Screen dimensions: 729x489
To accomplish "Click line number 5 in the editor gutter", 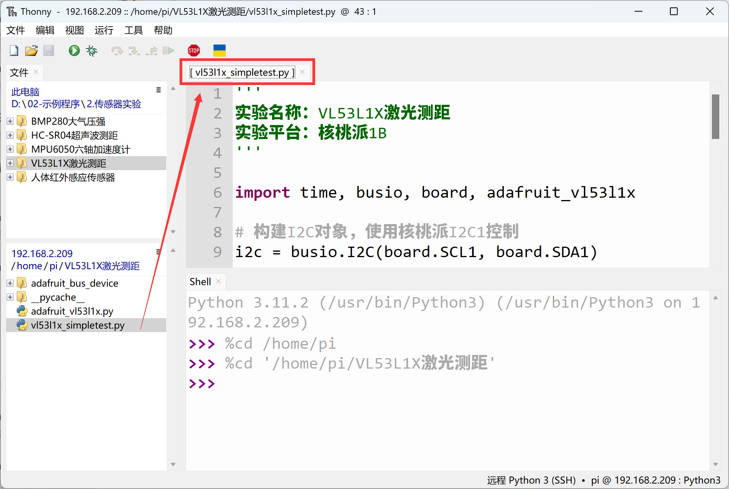I will (x=217, y=173).
